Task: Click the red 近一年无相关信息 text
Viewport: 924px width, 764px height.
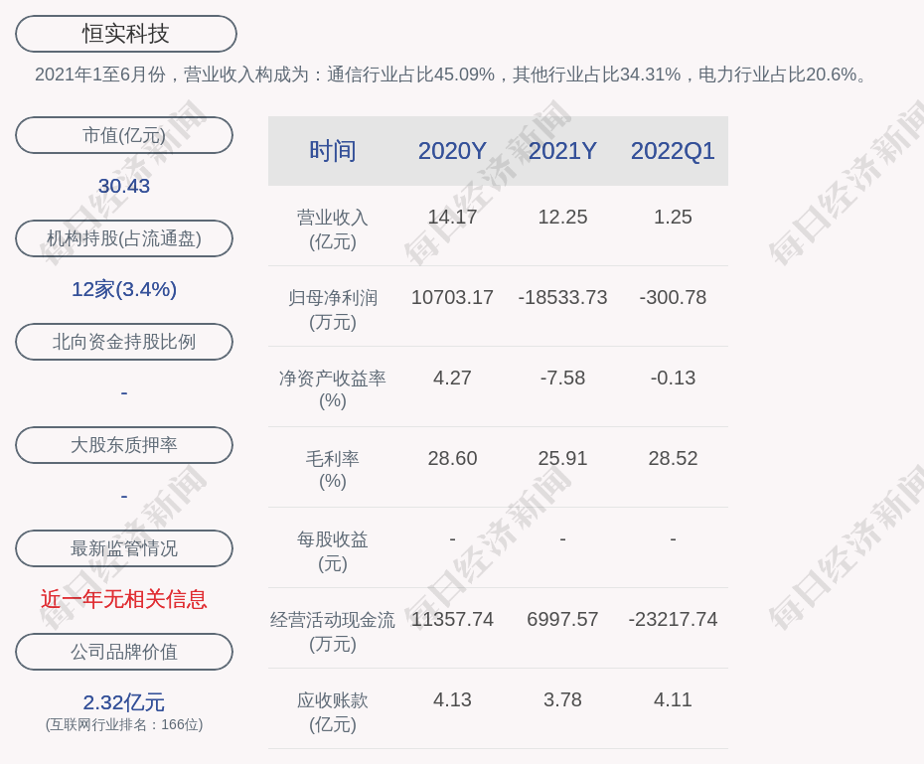Action: [x=124, y=599]
